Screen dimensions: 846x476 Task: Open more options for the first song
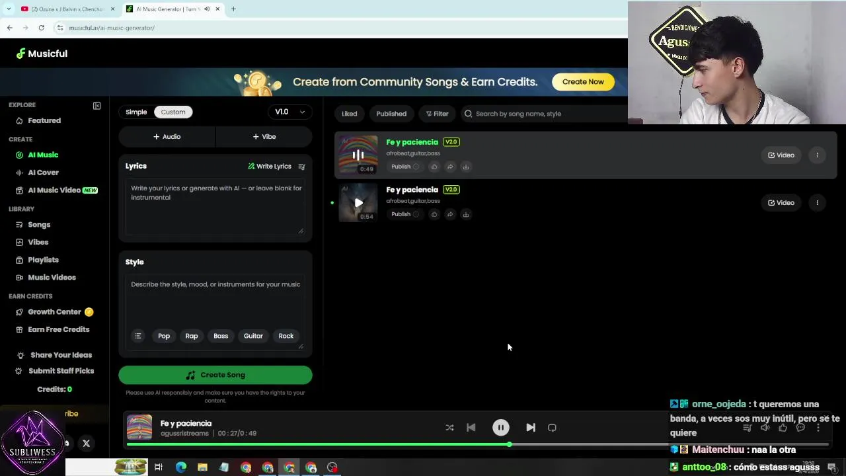coord(817,155)
